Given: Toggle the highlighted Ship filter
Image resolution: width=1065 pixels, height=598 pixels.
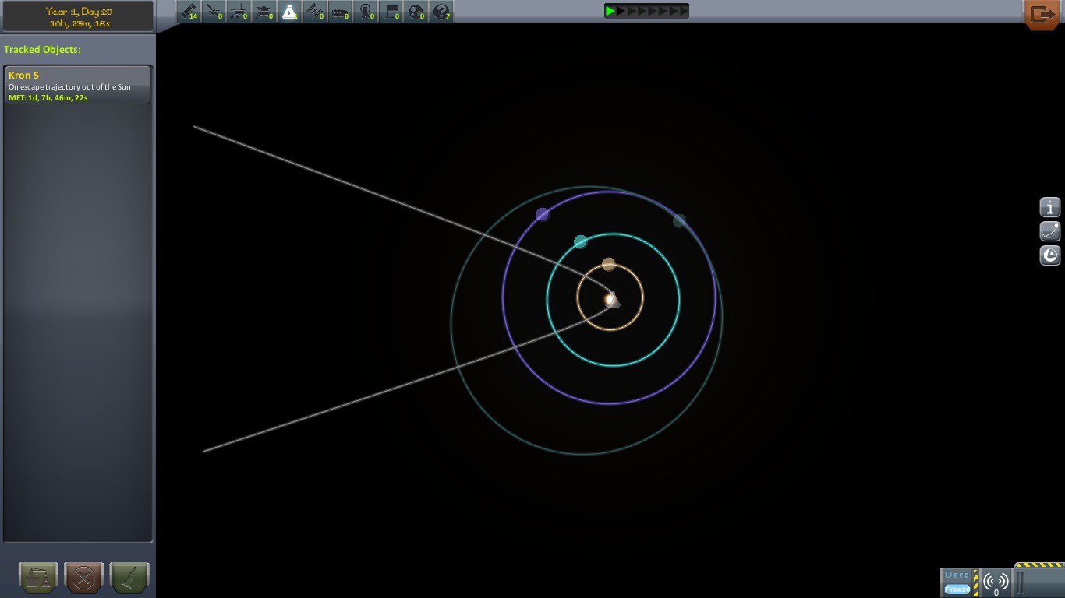Looking at the screenshot, I should point(290,12).
